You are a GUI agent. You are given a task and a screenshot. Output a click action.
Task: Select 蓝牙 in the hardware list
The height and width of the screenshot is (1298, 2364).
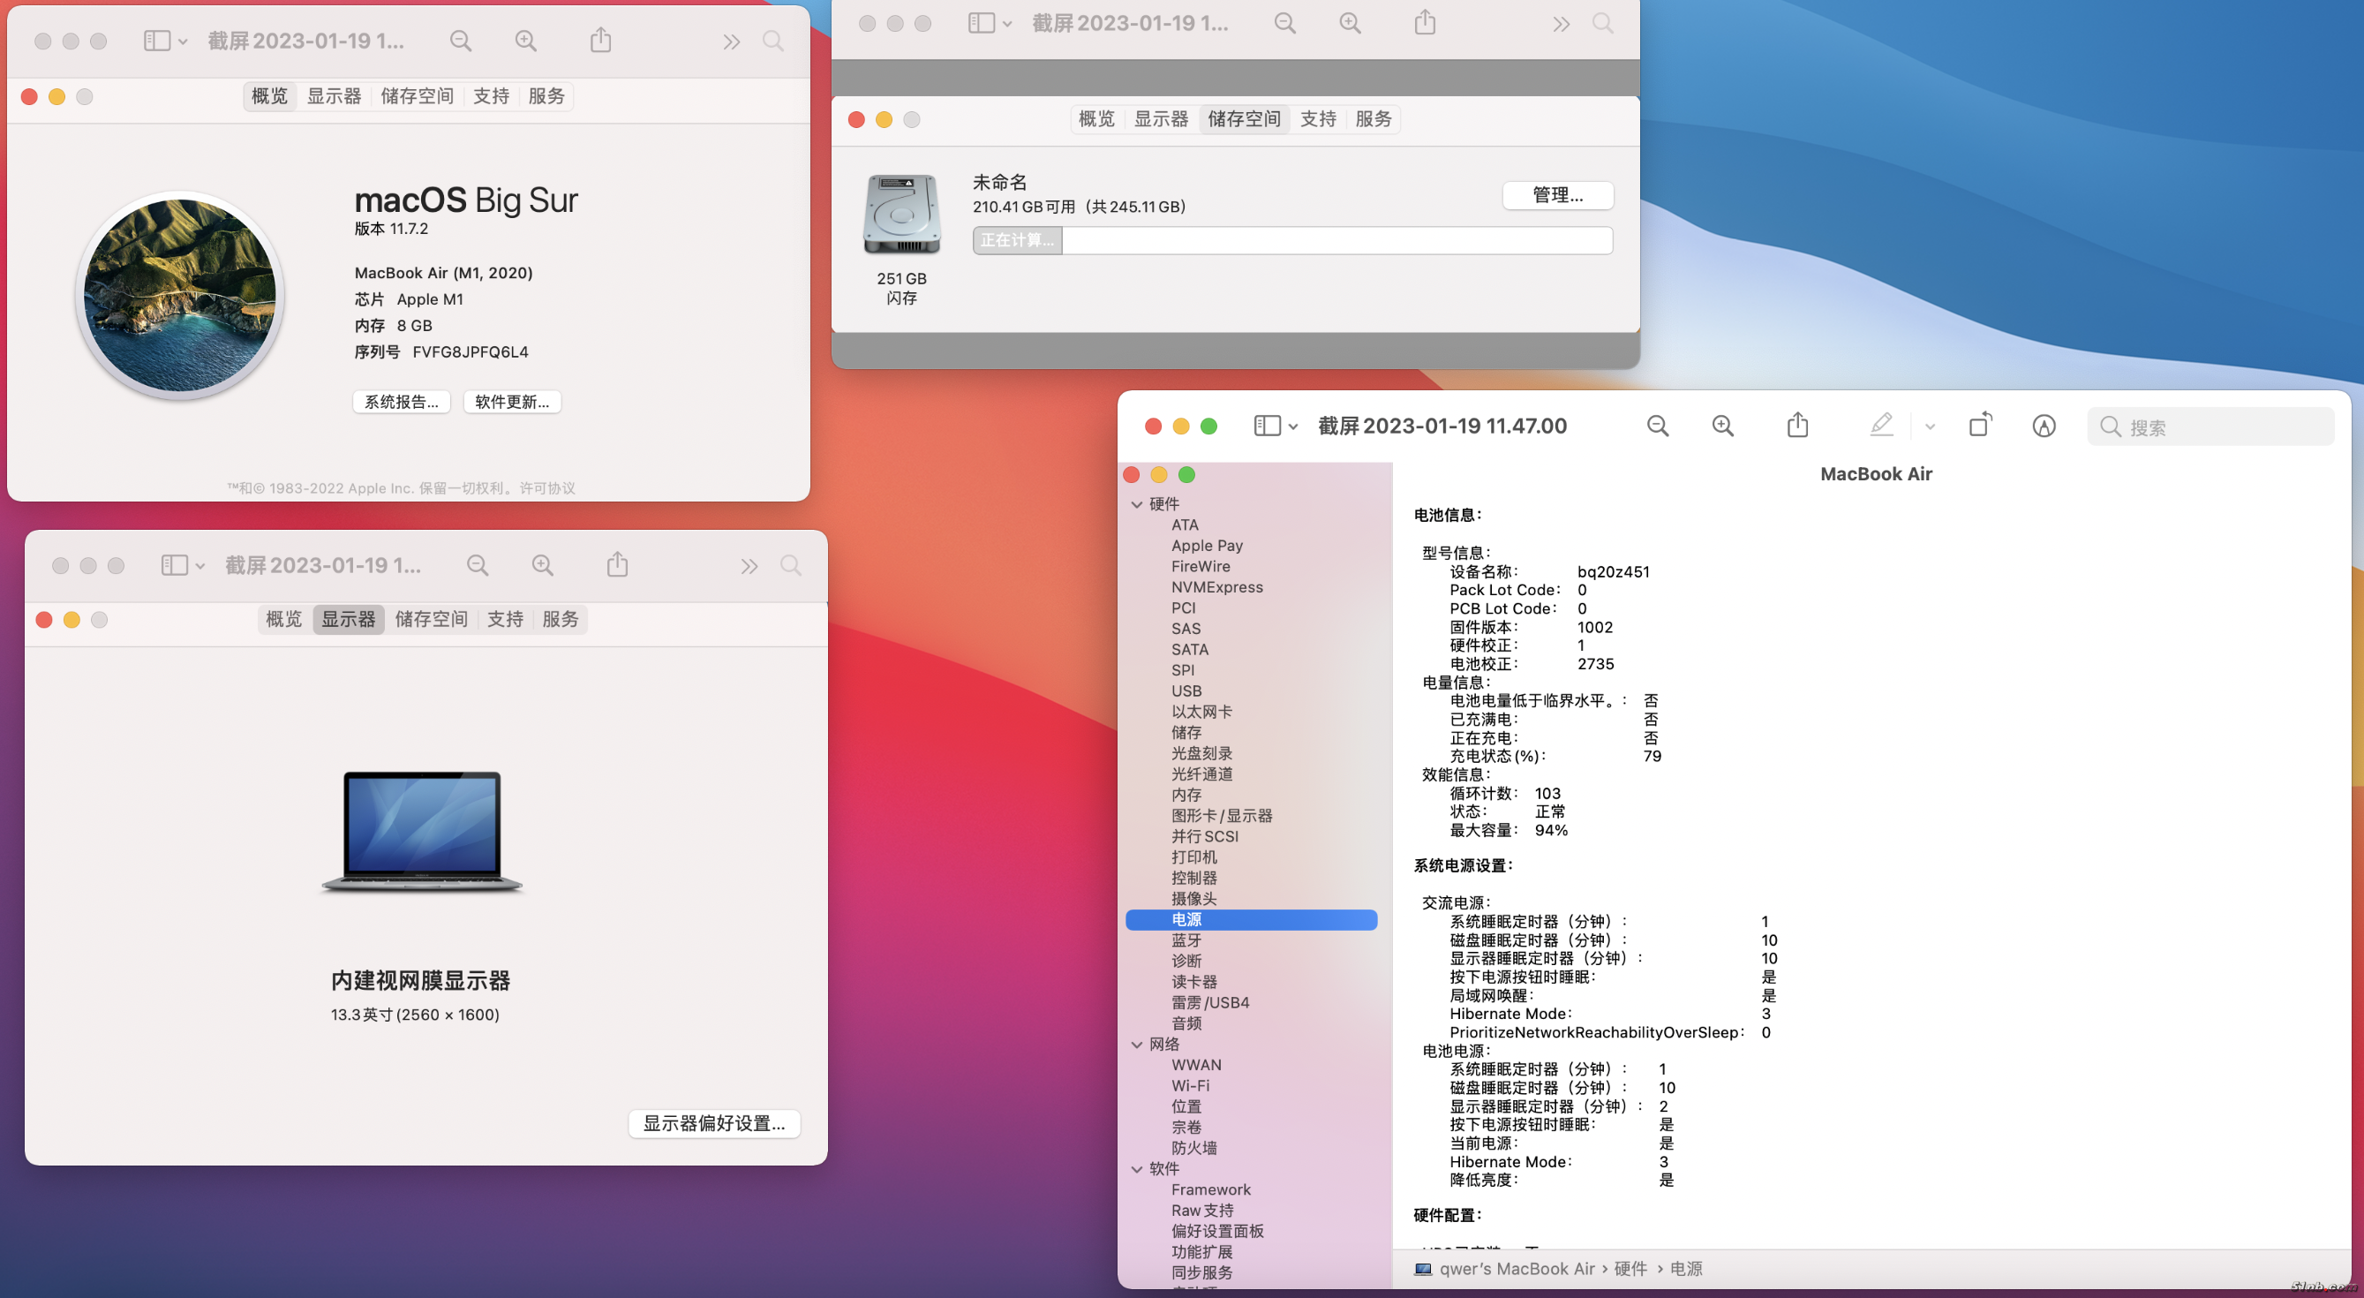(x=1186, y=941)
